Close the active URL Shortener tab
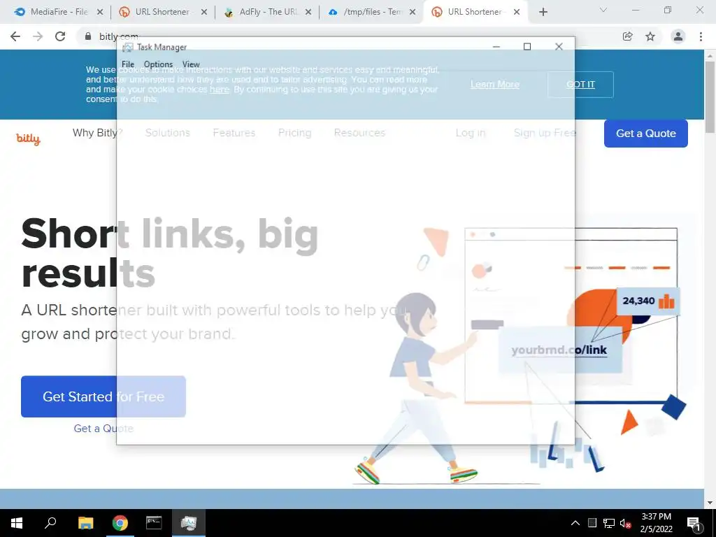This screenshot has height=537, width=716. click(517, 12)
